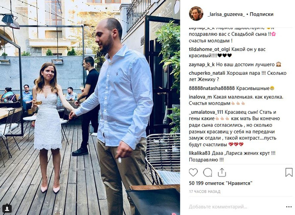Open 88888natasha88888 commenter profile

point(212,88)
